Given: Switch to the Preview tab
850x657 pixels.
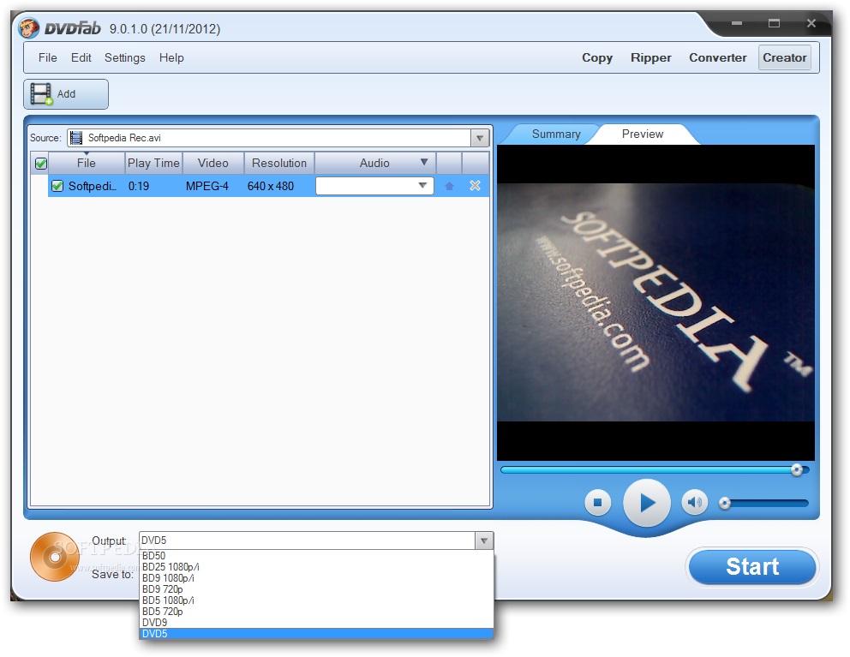Looking at the screenshot, I should click(643, 134).
